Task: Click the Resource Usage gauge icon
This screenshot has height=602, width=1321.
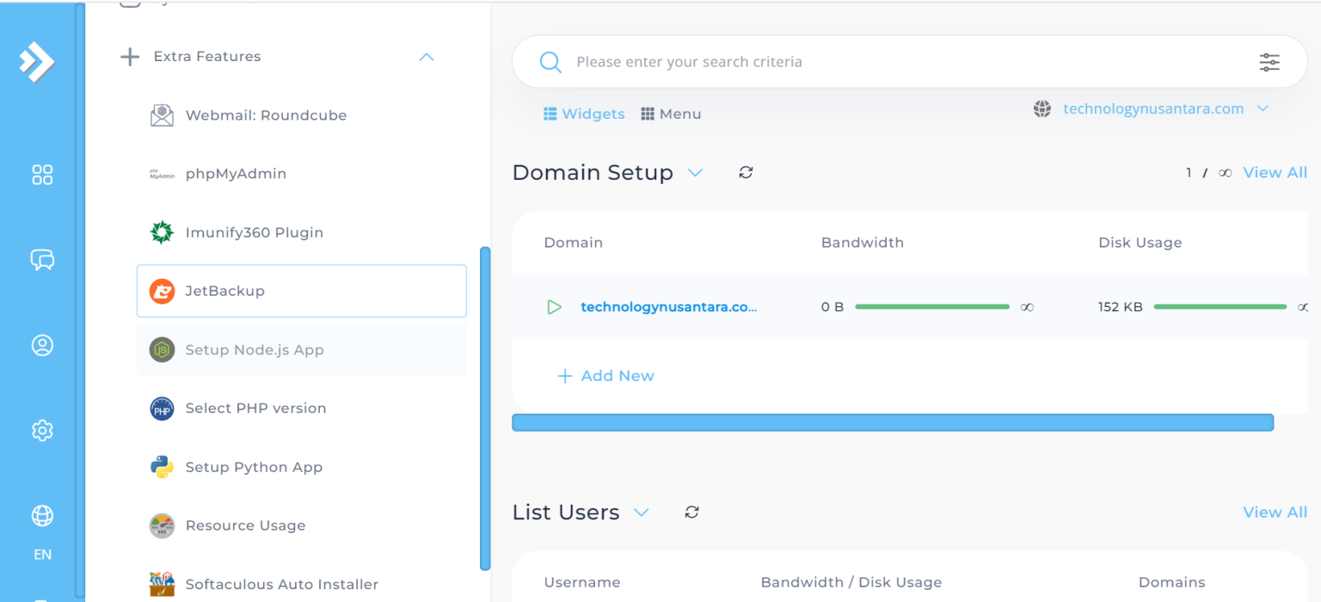Action: point(162,525)
